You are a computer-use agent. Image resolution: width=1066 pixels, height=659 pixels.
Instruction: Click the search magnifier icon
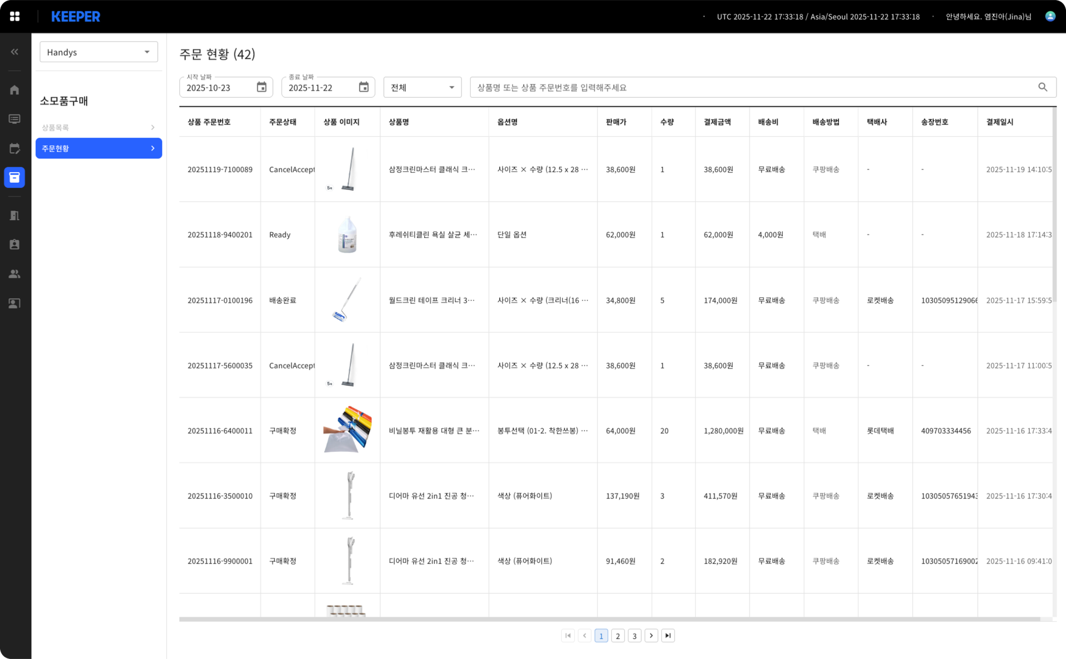(1043, 87)
